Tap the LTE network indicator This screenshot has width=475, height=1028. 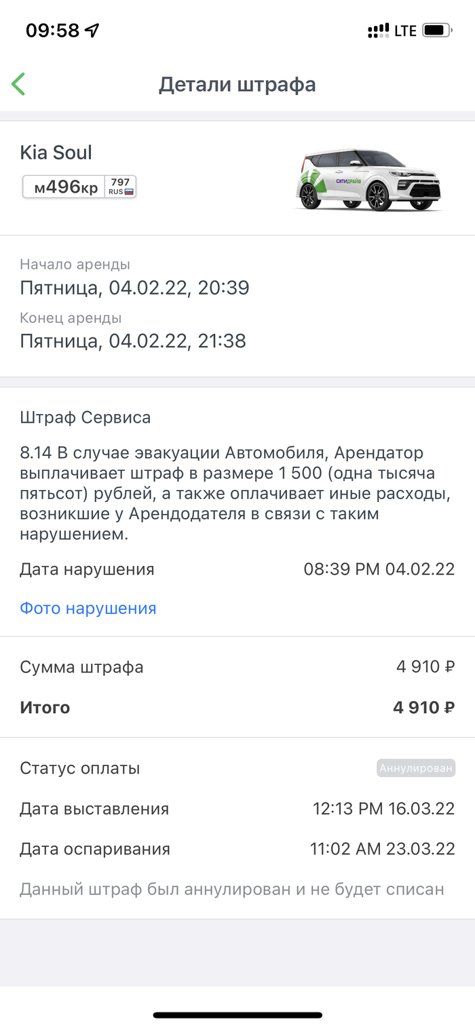405,31
